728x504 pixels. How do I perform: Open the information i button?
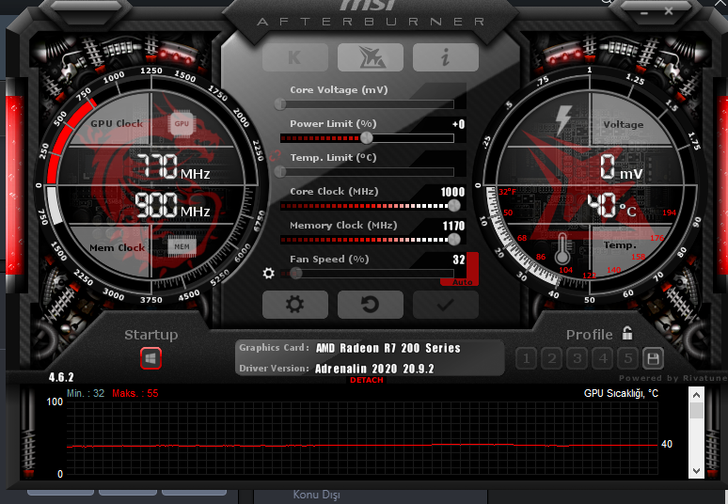445,57
